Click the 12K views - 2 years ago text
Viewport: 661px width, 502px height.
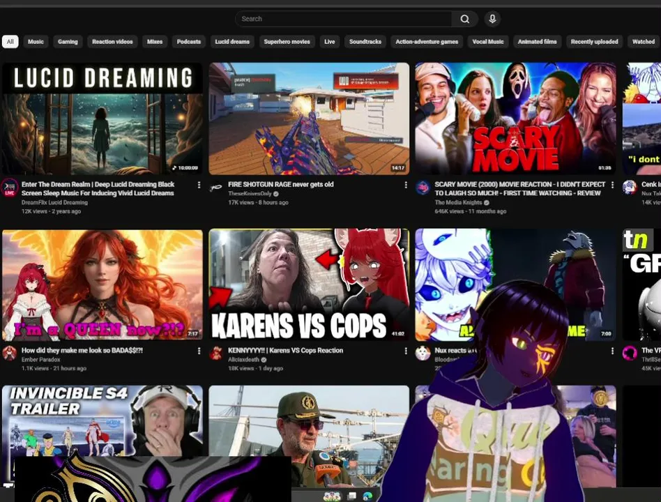(51, 211)
